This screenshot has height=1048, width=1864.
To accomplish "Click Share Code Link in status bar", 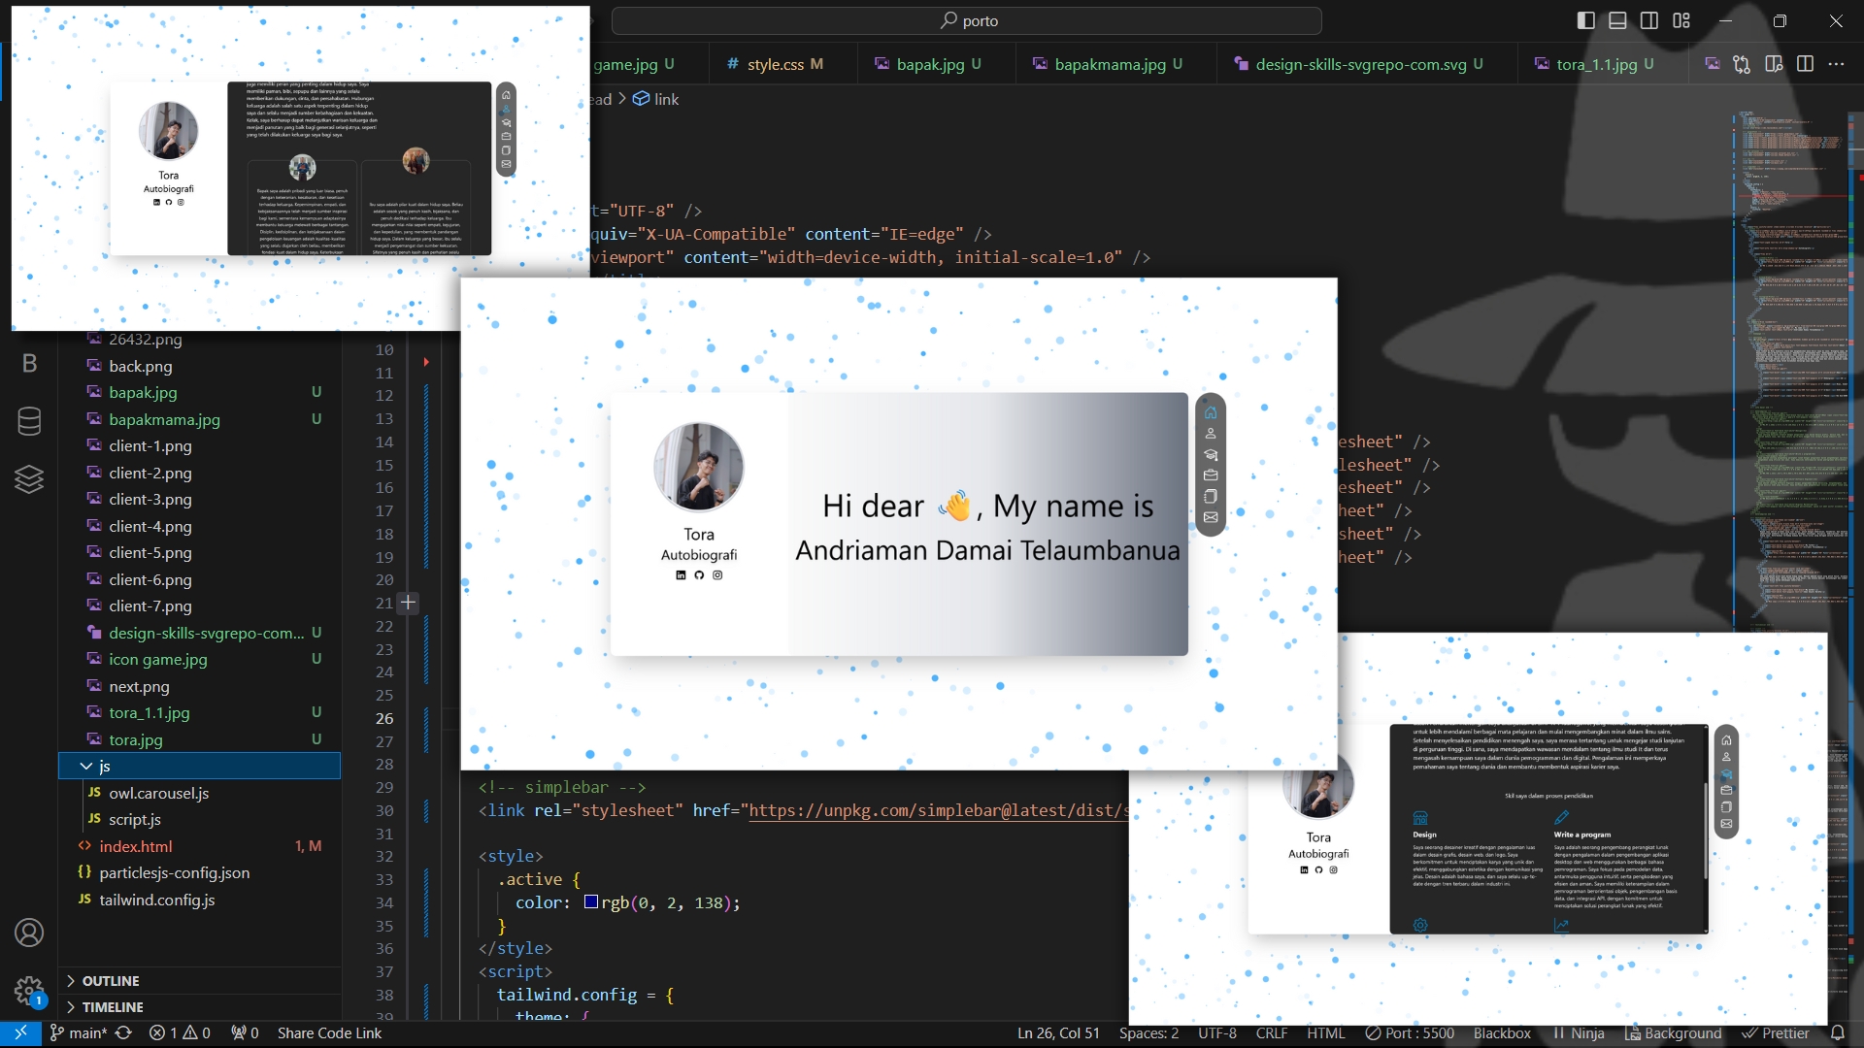I will click(x=329, y=1032).
